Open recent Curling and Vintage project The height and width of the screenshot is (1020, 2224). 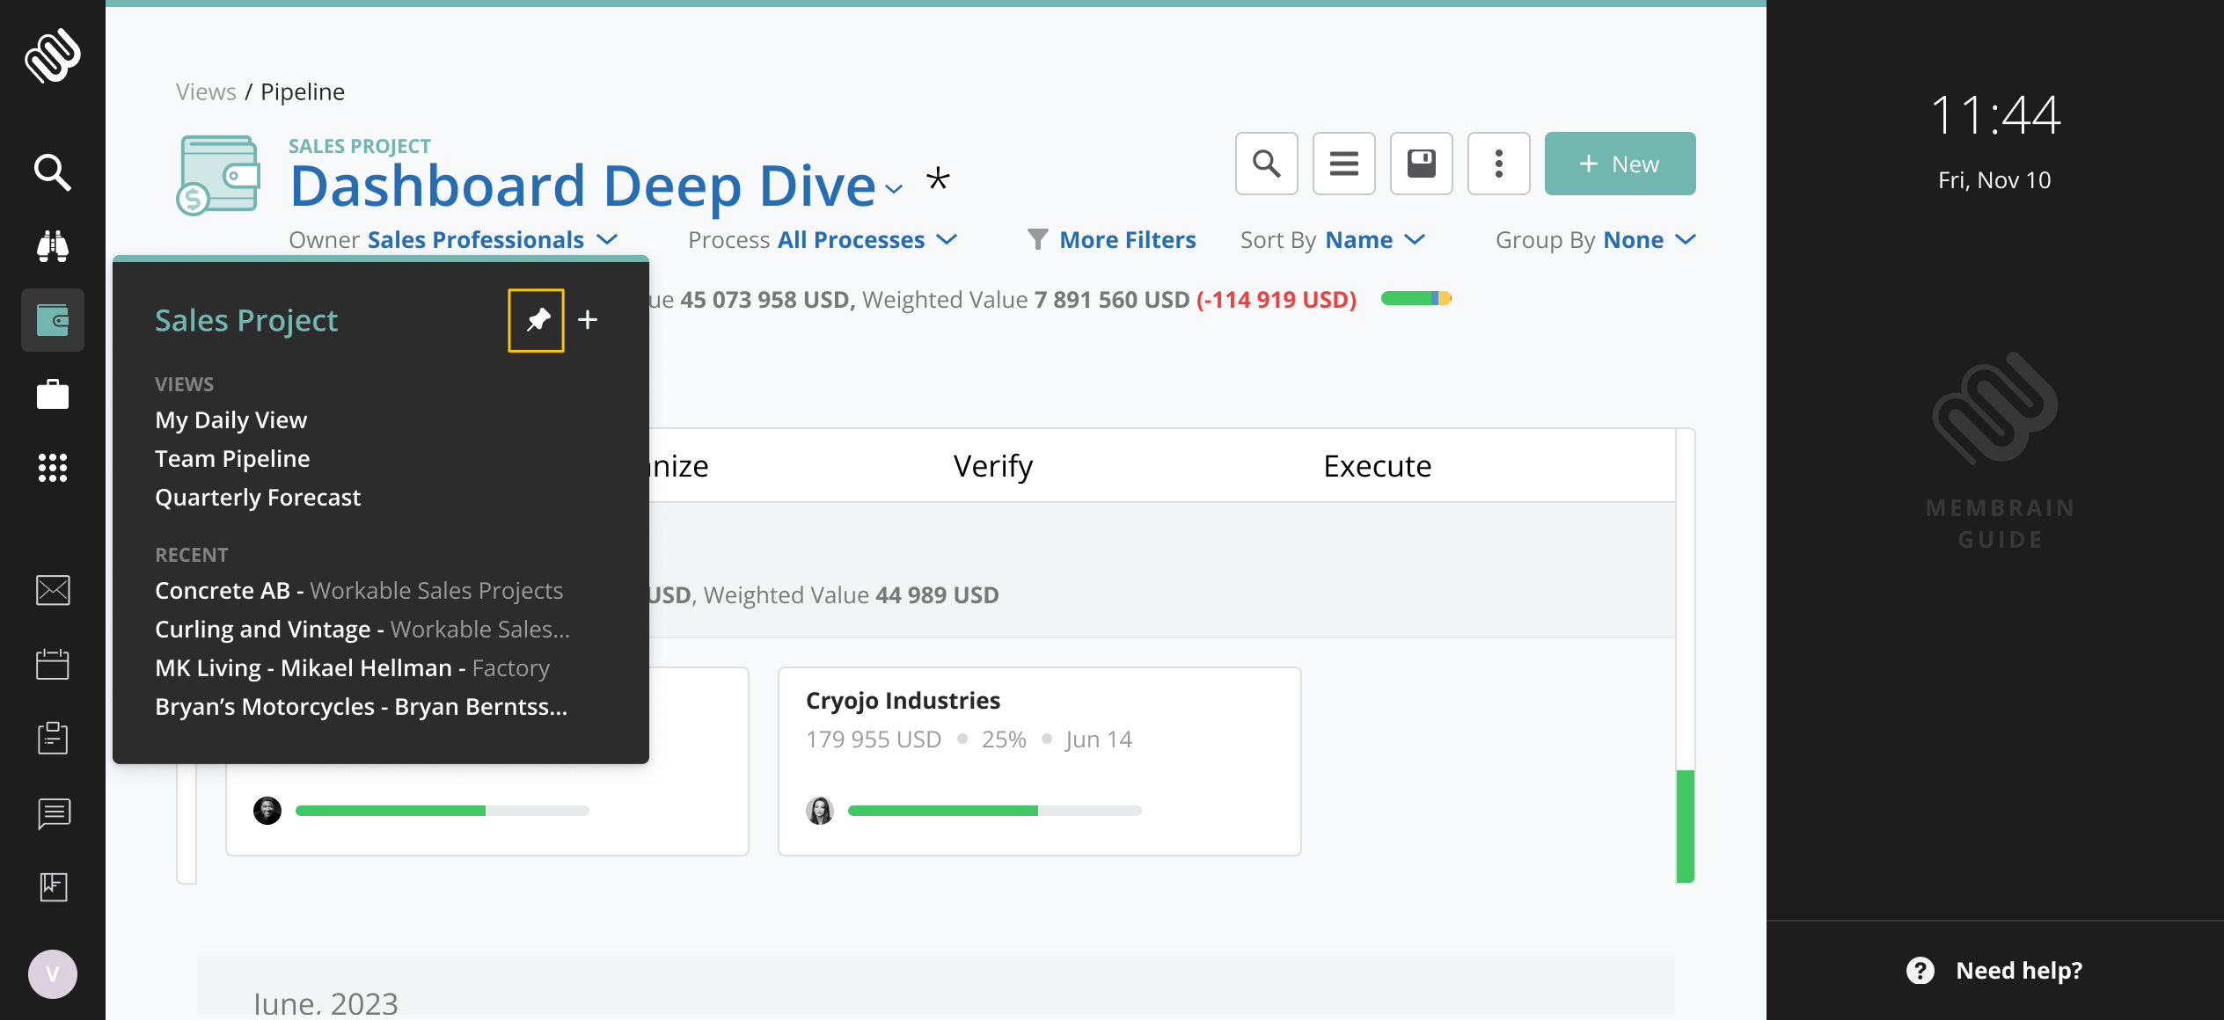tap(362, 630)
